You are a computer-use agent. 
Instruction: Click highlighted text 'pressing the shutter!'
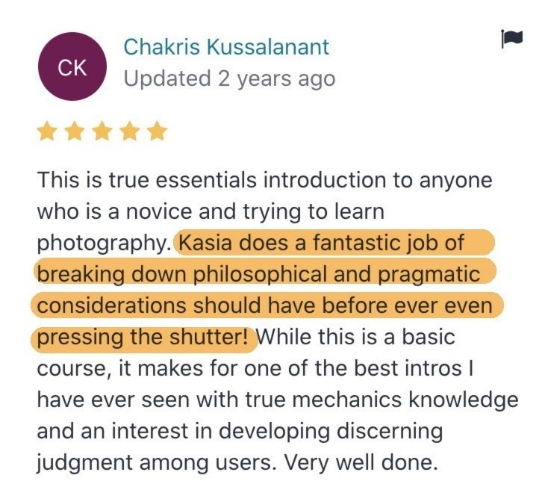143,337
